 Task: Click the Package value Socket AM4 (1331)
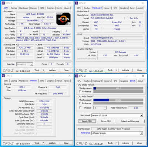click(x=35, y=21)
